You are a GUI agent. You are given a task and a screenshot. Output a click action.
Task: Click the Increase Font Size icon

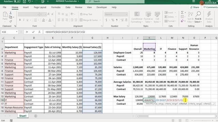pos(48,14)
